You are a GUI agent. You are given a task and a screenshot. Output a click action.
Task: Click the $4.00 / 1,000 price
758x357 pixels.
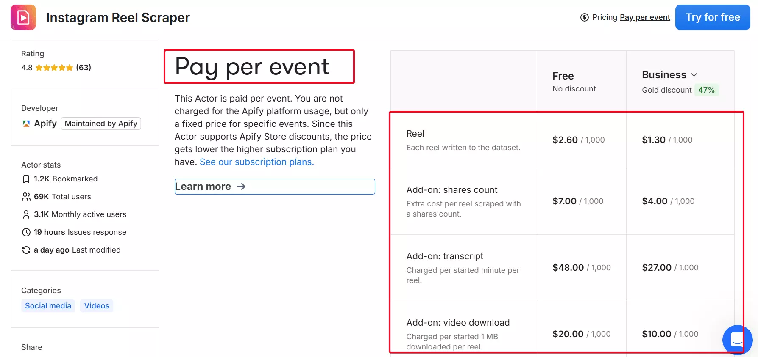[x=668, y=201]
